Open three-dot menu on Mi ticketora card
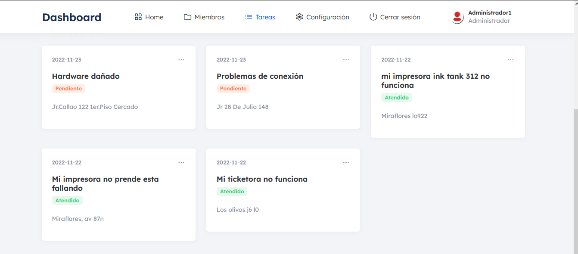The width and height of the screenshot is (578, 254). tap(346, 163)
